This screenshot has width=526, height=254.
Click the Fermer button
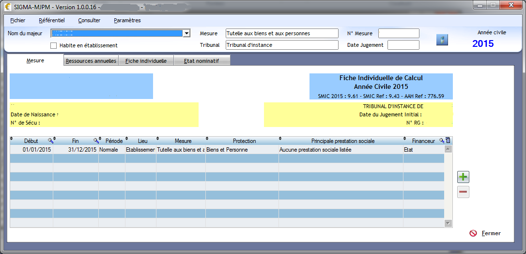486,233
